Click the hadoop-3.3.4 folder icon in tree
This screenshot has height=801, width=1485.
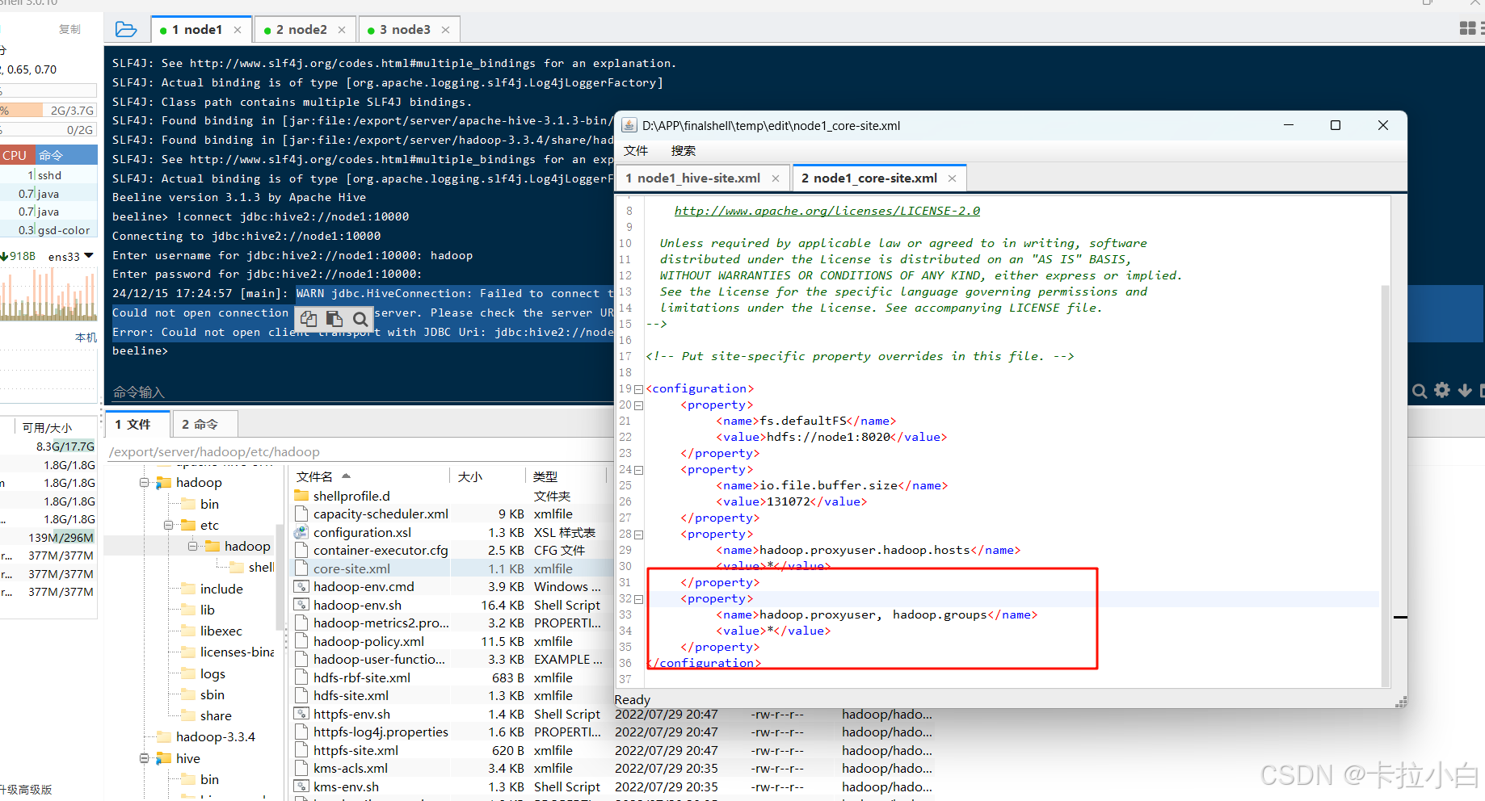pyautogui.click(x=164, y=736)
